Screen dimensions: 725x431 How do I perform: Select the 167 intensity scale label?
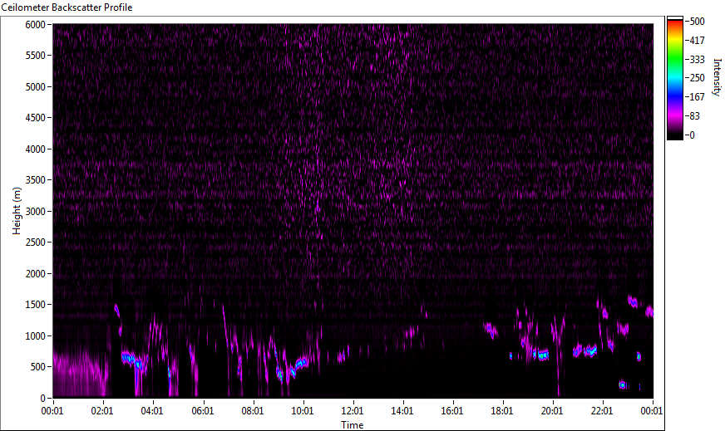pos(697,97)
